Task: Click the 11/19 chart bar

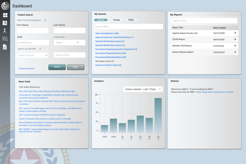Action: coord(105,129)
